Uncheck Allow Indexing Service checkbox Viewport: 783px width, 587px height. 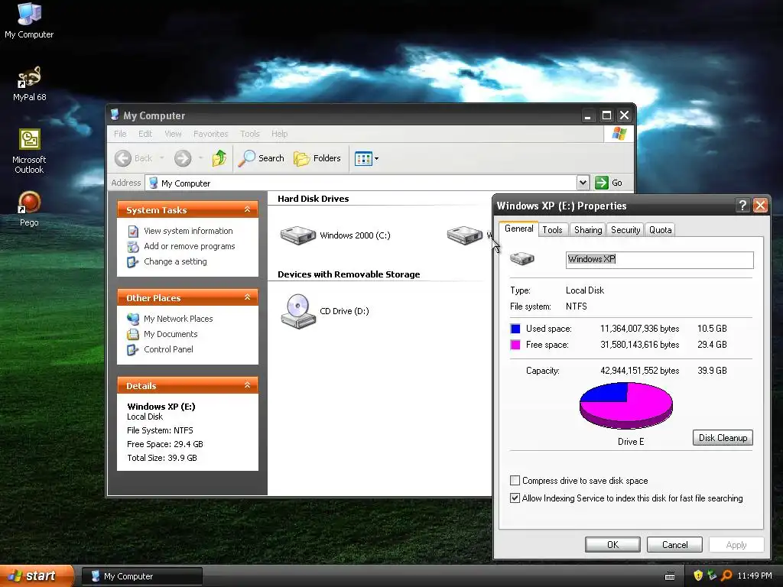pyautogui.click(x=515, y=498)
